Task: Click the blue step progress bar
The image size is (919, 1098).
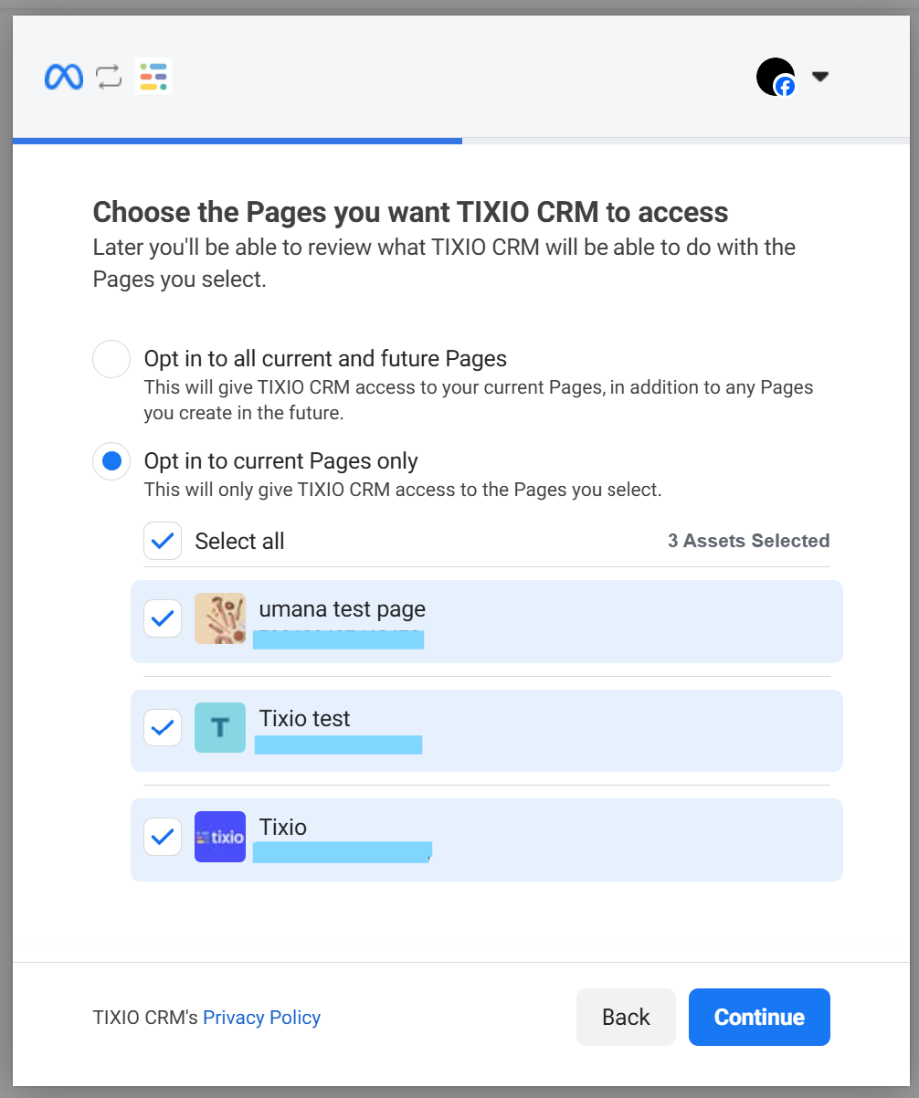Action: [238, 141]
